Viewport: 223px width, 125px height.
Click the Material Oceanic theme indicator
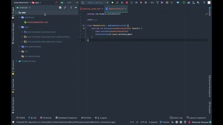point(202,122)
